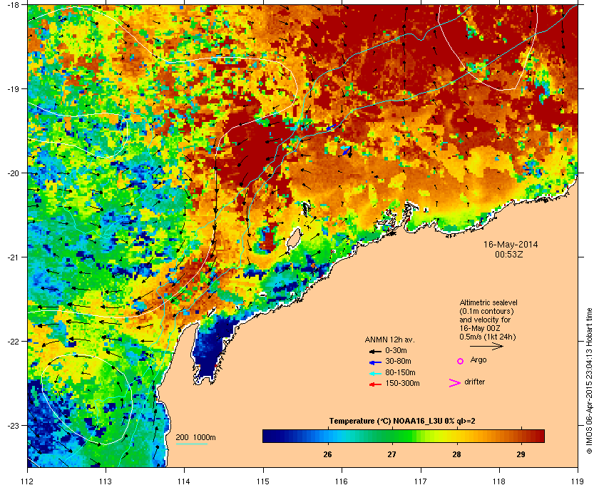Select the date label 16-May-2014
599x485 pixels.
click(x=511, y=245)
